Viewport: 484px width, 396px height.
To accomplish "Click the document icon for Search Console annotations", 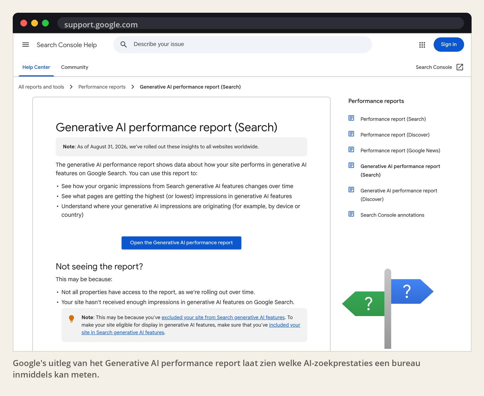I will (x=351, y=214).
